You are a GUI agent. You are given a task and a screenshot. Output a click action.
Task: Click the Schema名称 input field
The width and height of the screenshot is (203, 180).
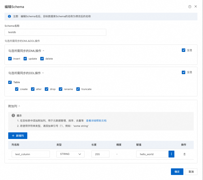point(55,32)
